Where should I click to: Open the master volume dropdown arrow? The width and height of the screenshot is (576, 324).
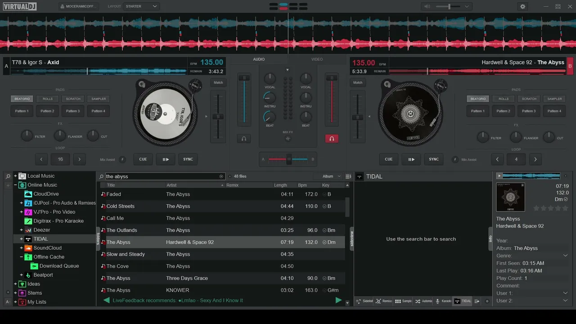[x=467, y=6]
